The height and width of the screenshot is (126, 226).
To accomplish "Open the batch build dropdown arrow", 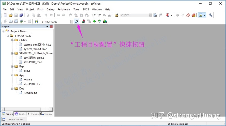I will pos(25,22).
